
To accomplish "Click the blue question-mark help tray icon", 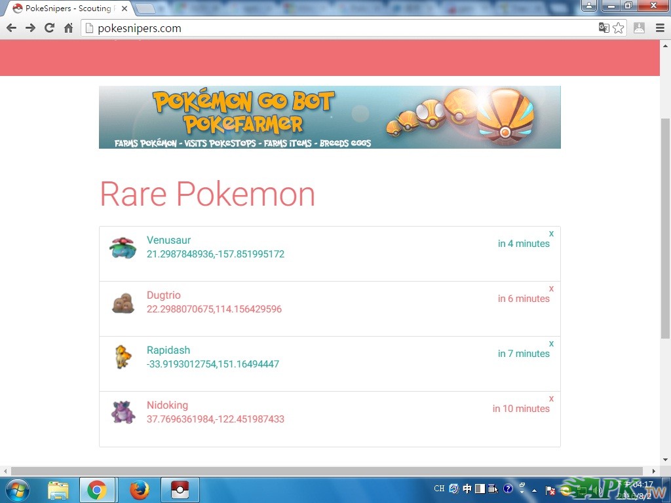I will click(507, 488).
